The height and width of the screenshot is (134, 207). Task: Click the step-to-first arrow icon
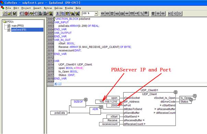(170, 13)
